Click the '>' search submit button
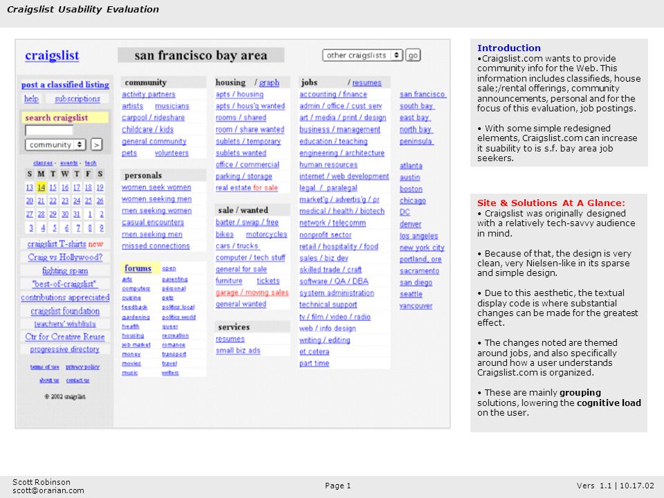Screen dimensions: 664x498 (97, 145)
